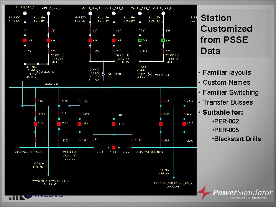Select the WELLS_14.4_4 generator circle

click(114, 13)
